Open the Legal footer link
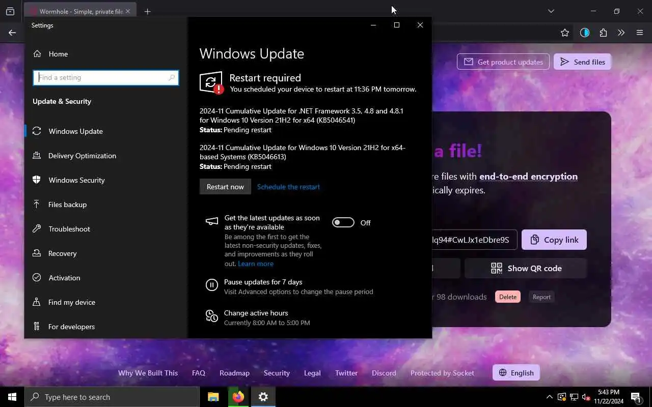Viewport: 652px width, 407px height. [312, 373]
